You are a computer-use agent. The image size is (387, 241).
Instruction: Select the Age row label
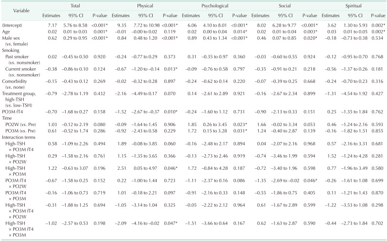pyautogui.click(x=6, y=31)
